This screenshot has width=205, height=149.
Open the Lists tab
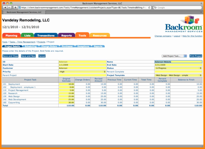(x=27, y=35)
